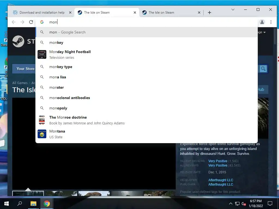Pick the 'monkey' suggestion
The image size is (279, 209).
pos(147,42)
